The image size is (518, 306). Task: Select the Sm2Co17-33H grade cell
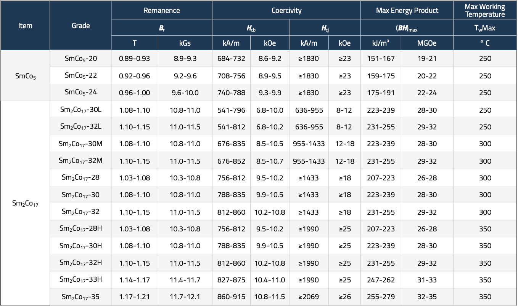80,280
